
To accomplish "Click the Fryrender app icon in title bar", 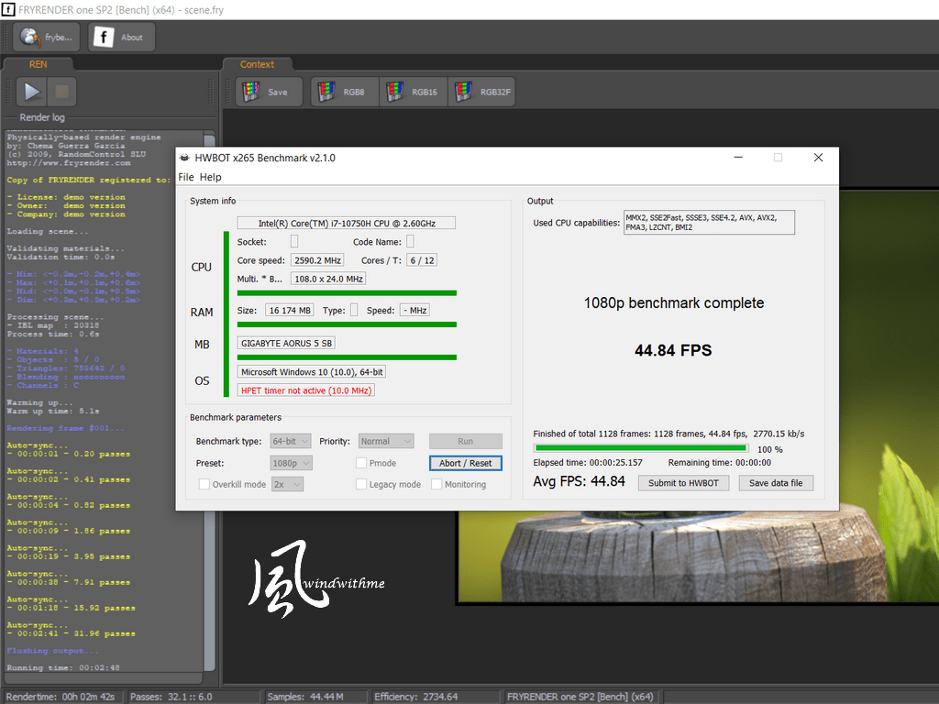I will pos(8,9).
